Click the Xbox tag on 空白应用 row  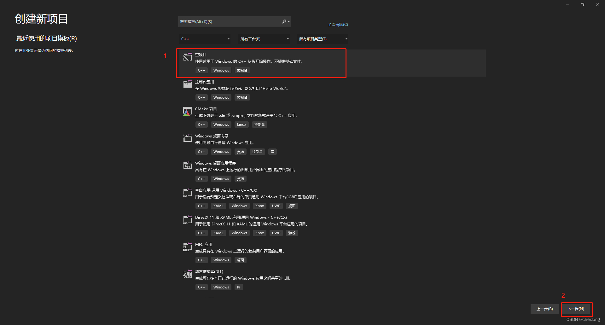coord(259,206)
